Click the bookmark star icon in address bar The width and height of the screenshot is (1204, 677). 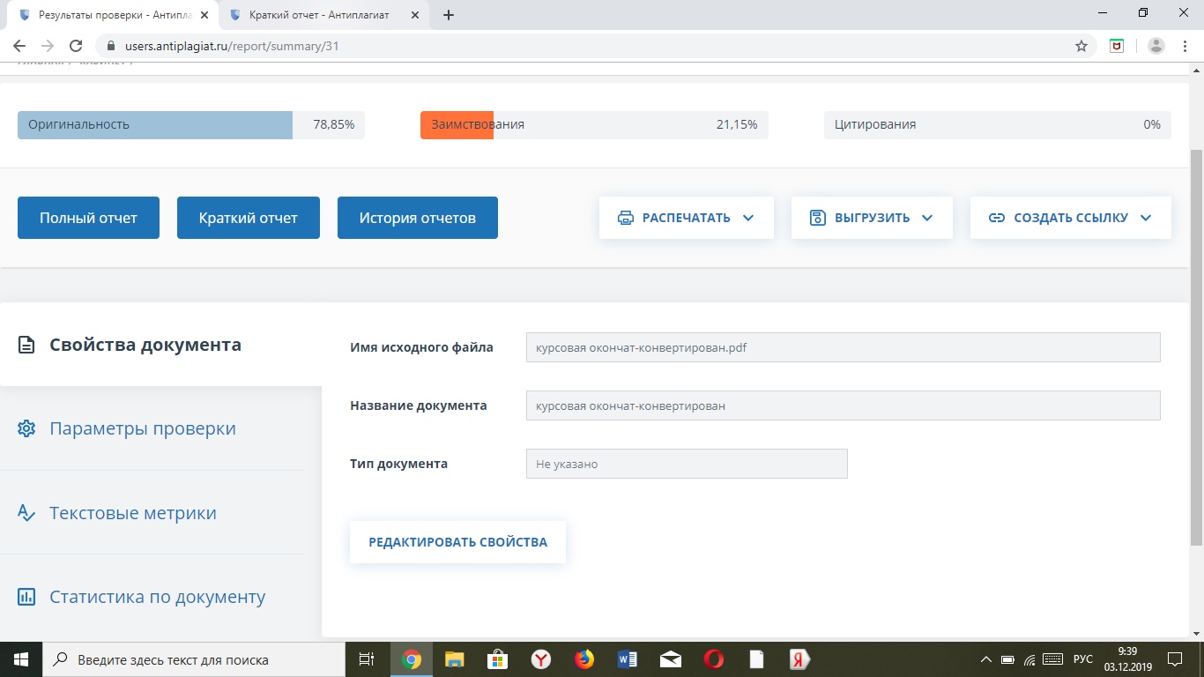click(x=1081, y=47)
